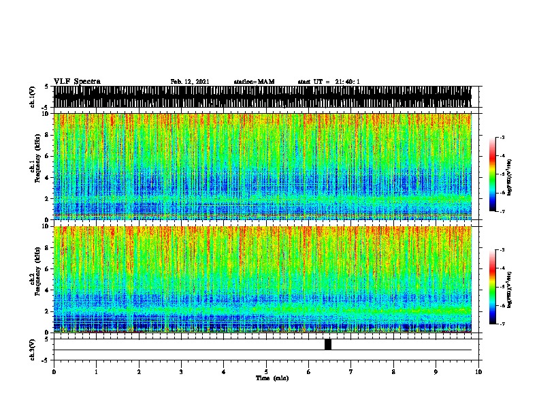
Task: Click the ch.1 frequency spectrogram panel
Action: coord(263,166)
